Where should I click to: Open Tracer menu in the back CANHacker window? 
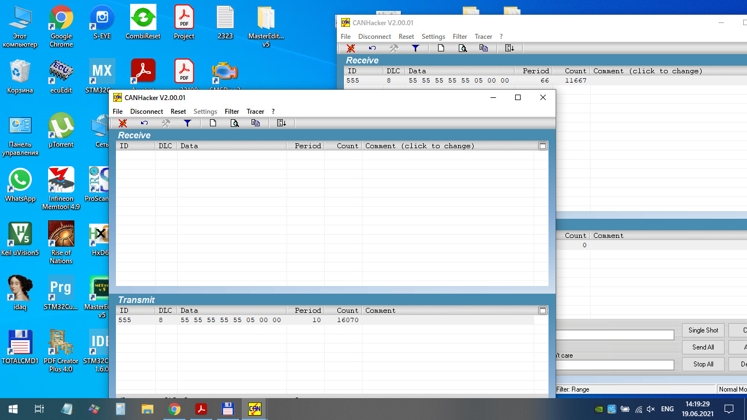click(483, 37)
